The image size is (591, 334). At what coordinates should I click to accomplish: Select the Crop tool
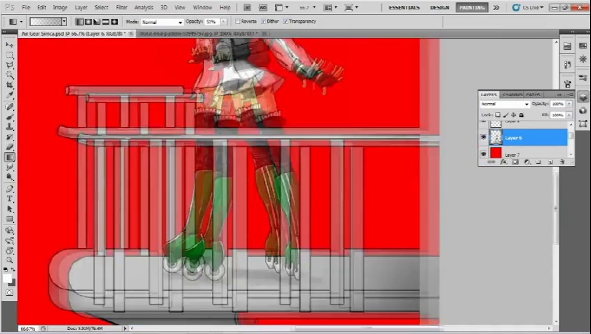click(x=10, y=85)
